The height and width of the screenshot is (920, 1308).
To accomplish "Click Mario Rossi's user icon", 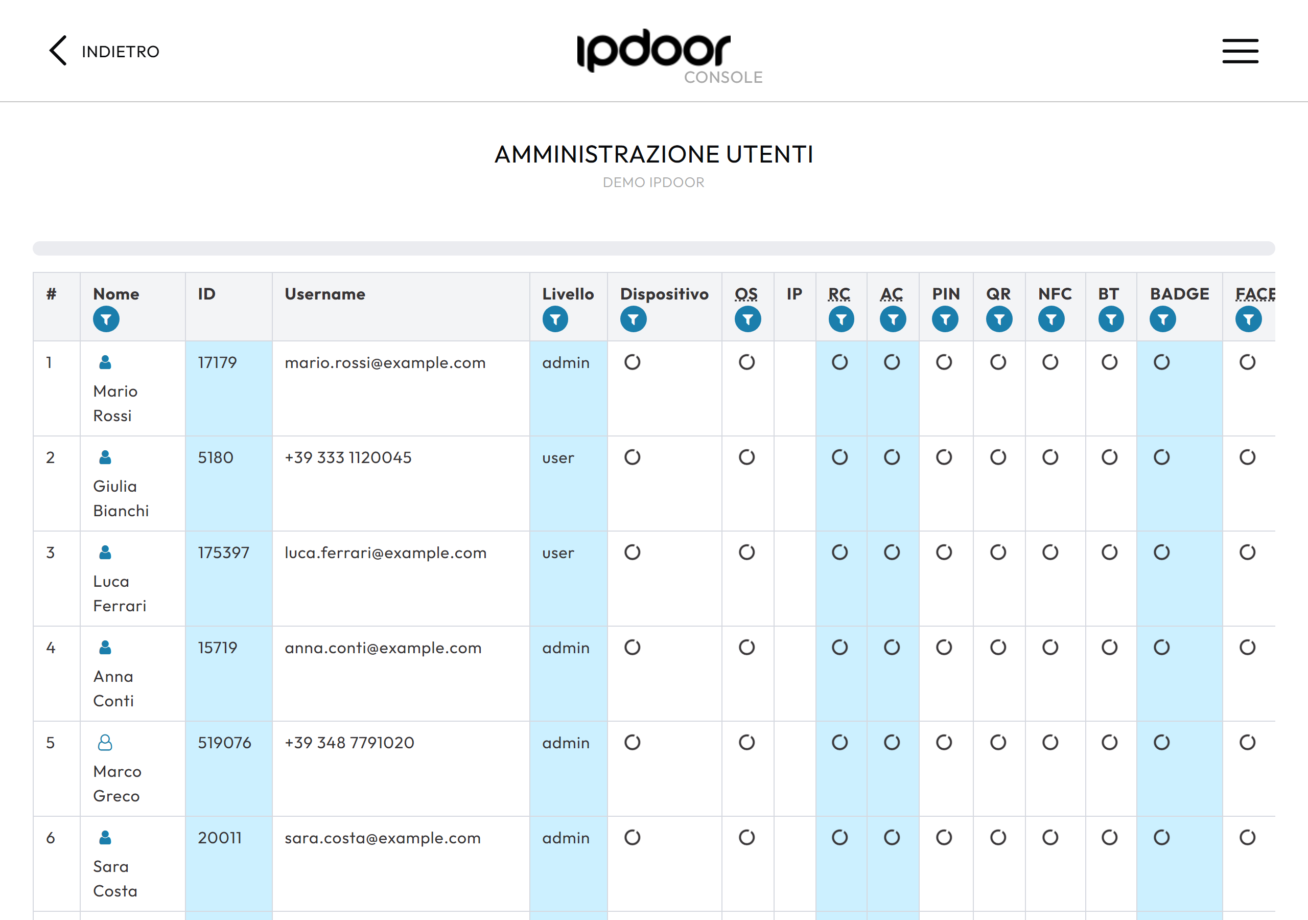I will click(105, 362).
